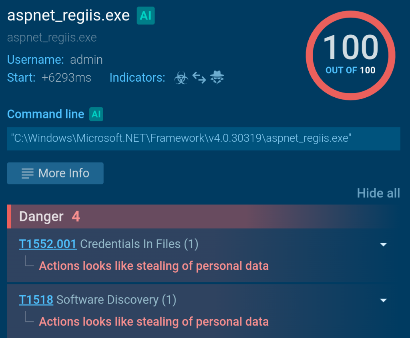Click the spy hat indicator icon
Image resolution: width=410 pixels, height=338 pixels.
click(x=217, y=77)
